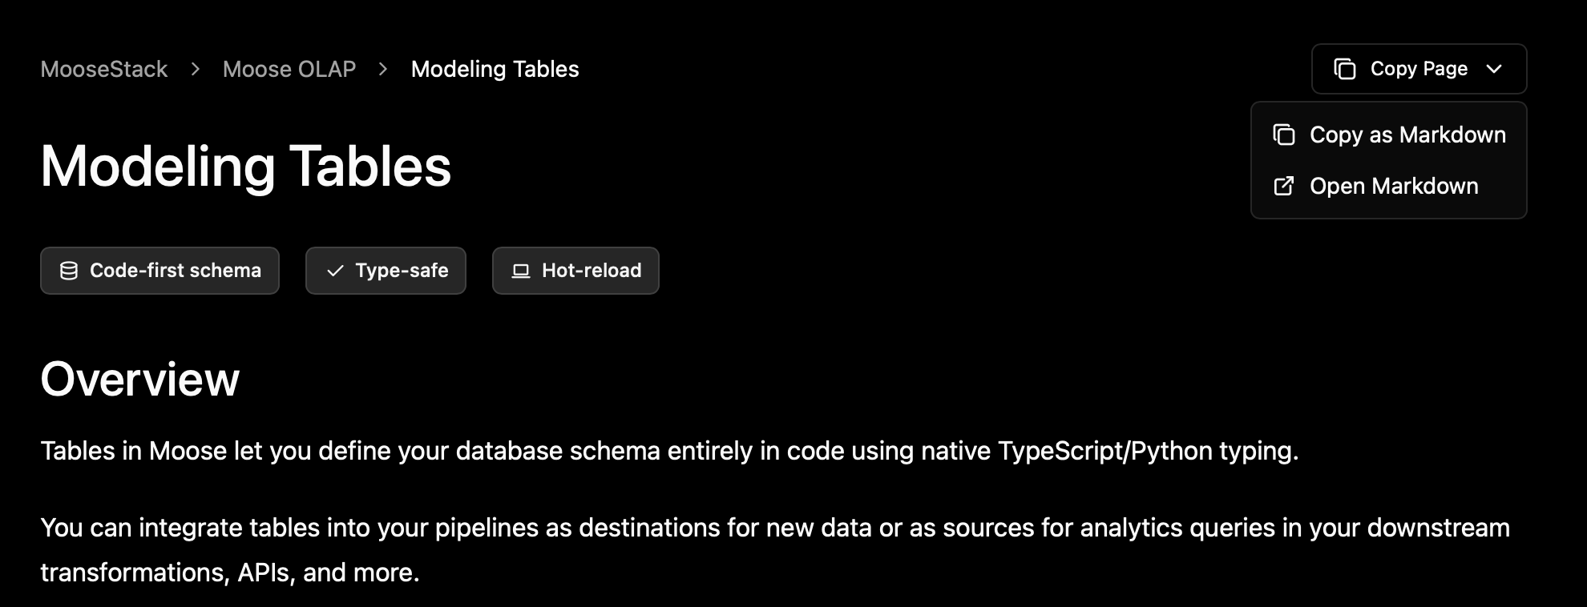Click the database icon in Code-first schema badge
This screenshot has width=1587, height=607.
click(69, 271)
